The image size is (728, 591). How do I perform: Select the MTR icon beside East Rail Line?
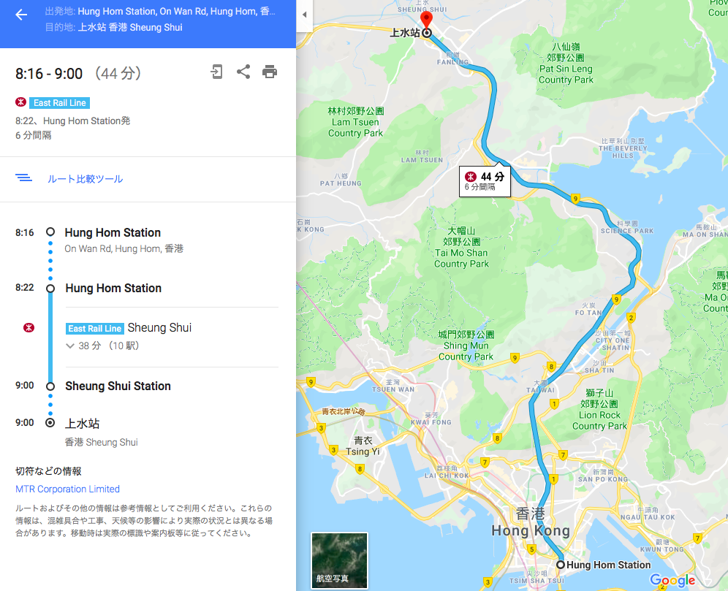20,102
